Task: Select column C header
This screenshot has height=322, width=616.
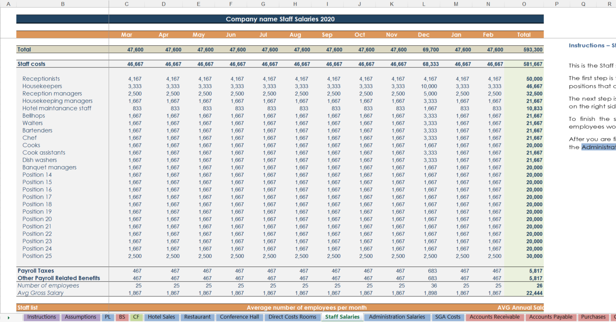Action: tap(126, 4)
